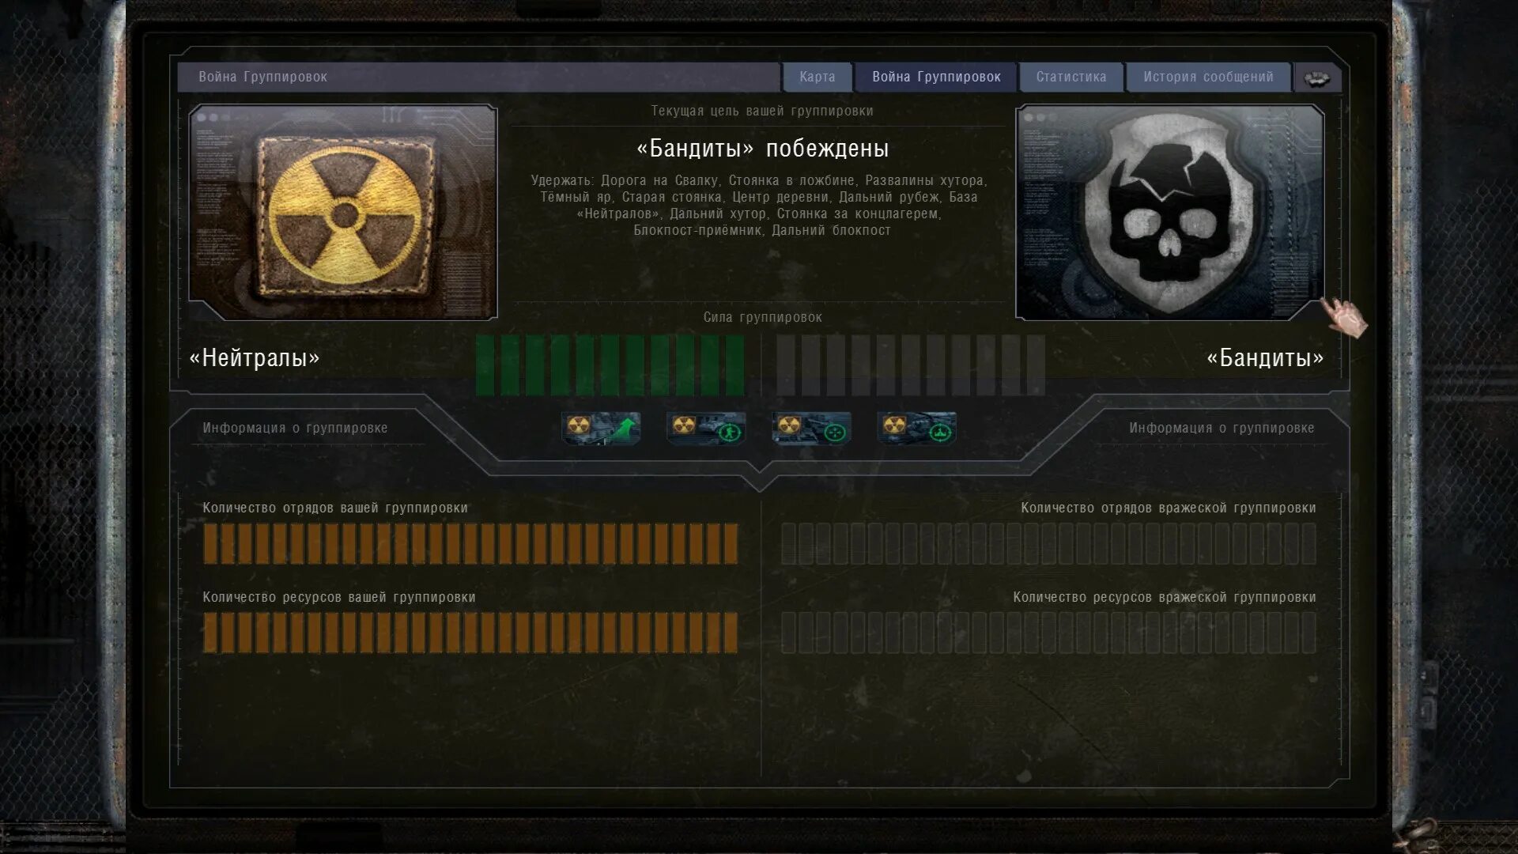
Task: Click the Bandits cracked skull emblem
Action: point(1169,212)
